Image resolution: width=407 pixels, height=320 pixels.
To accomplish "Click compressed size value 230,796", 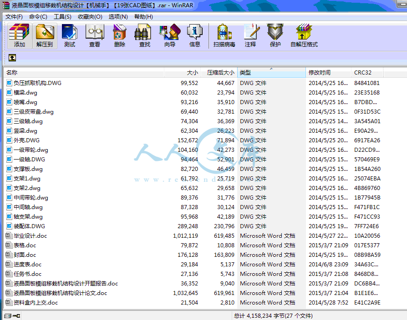I will click(x=224, y=226).
